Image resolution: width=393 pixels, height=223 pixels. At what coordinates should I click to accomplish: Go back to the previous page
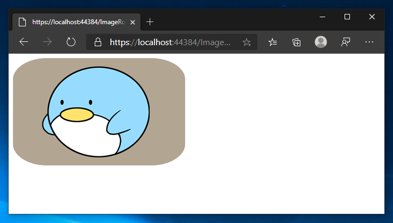tap(24, 42)
